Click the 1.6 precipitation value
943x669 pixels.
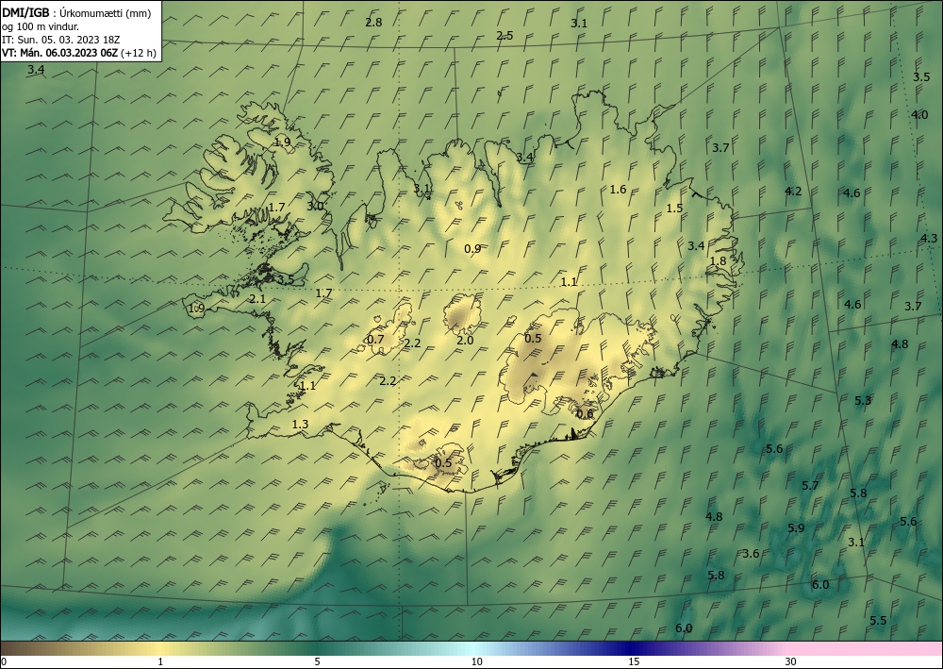[x=618, y=190]
